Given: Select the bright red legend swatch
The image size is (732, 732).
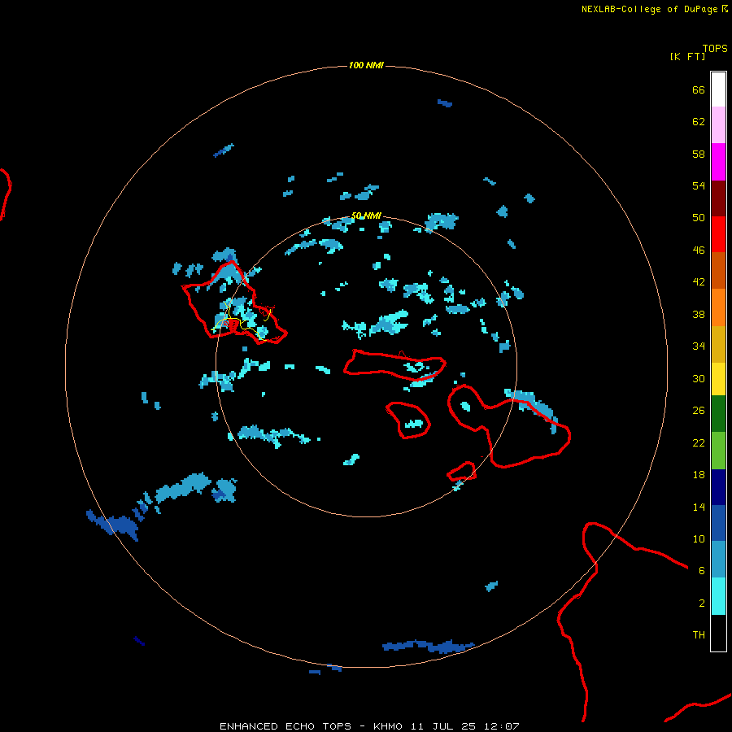Looking at the screenshot, I should click(x=718, y=234).
